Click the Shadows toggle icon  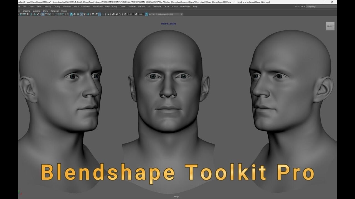coord(88,14)
